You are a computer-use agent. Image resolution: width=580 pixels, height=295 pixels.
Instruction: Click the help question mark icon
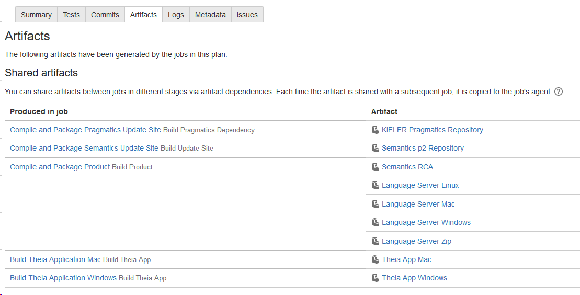559,92
